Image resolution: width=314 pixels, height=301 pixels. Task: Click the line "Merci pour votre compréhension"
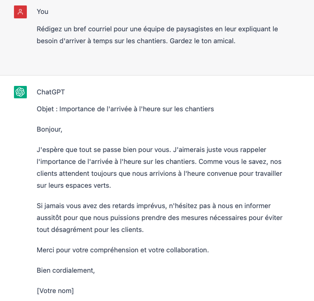(122, 250)
